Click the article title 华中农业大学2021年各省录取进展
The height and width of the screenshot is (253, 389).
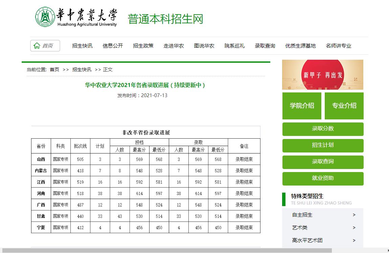pos(145,85)
